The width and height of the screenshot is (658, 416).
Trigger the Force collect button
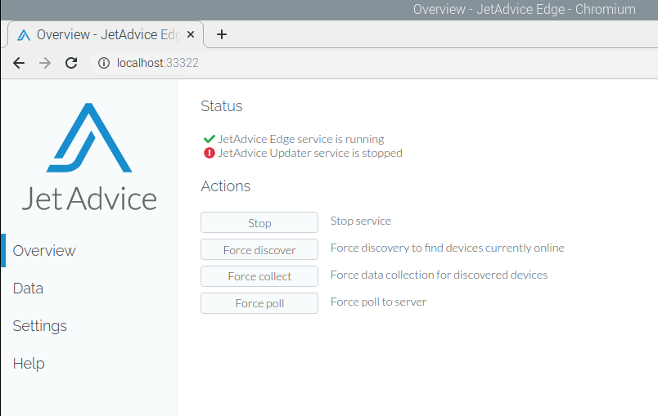pos(259,276)
